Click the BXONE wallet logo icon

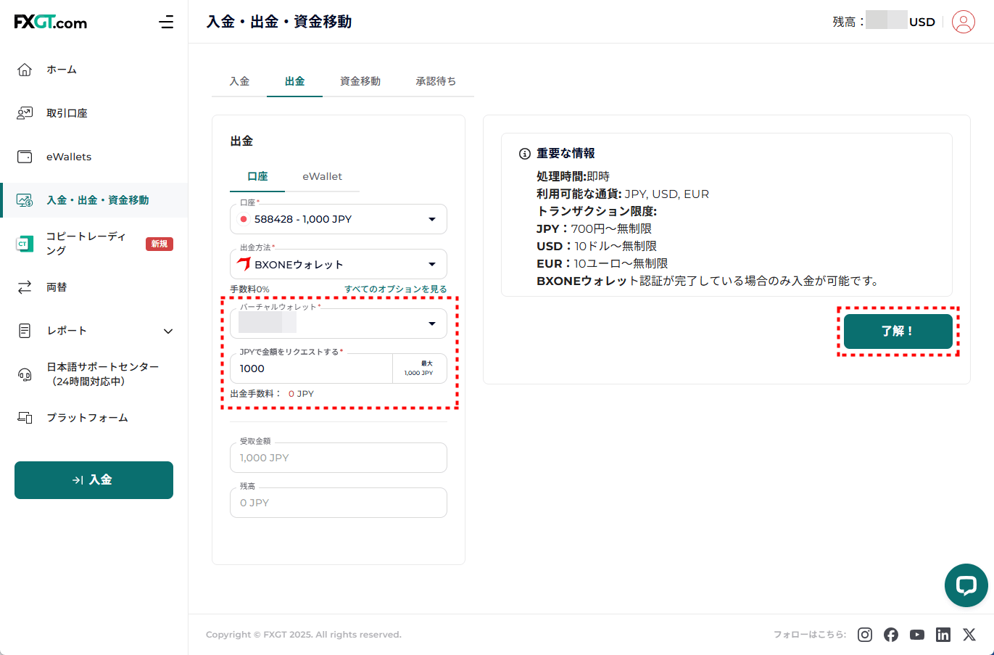coord(244,264)
